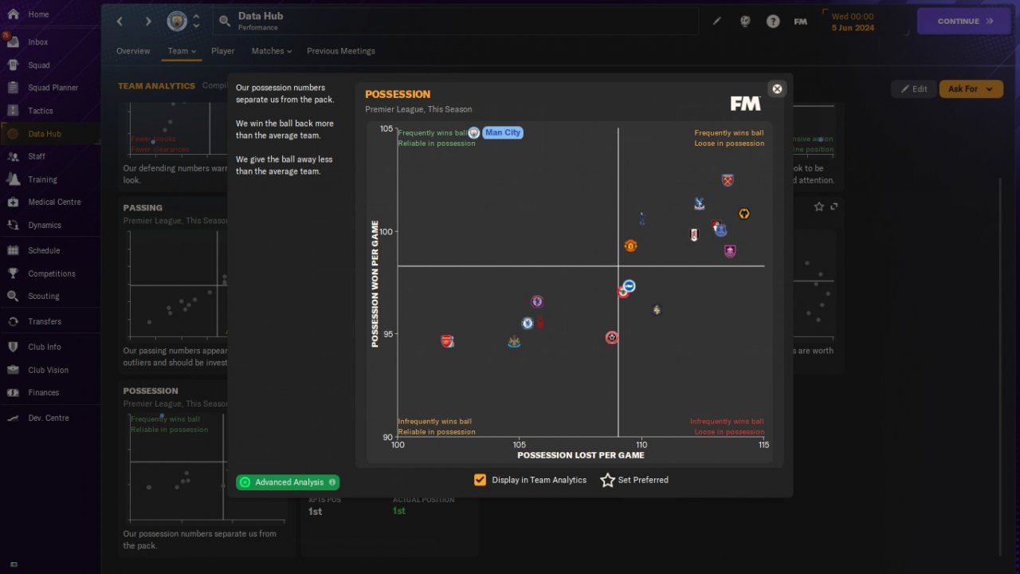
Task: Click the FM menu icon in top bar
Action: (x=801, y=22)
